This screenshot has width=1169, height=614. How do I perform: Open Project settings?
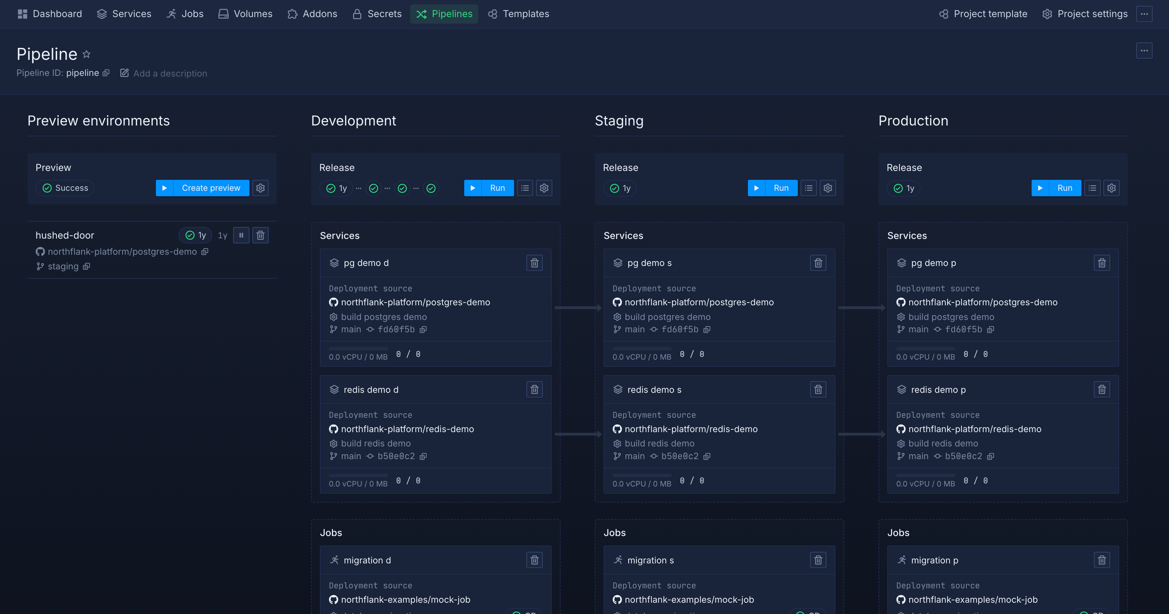point(1085,14)
